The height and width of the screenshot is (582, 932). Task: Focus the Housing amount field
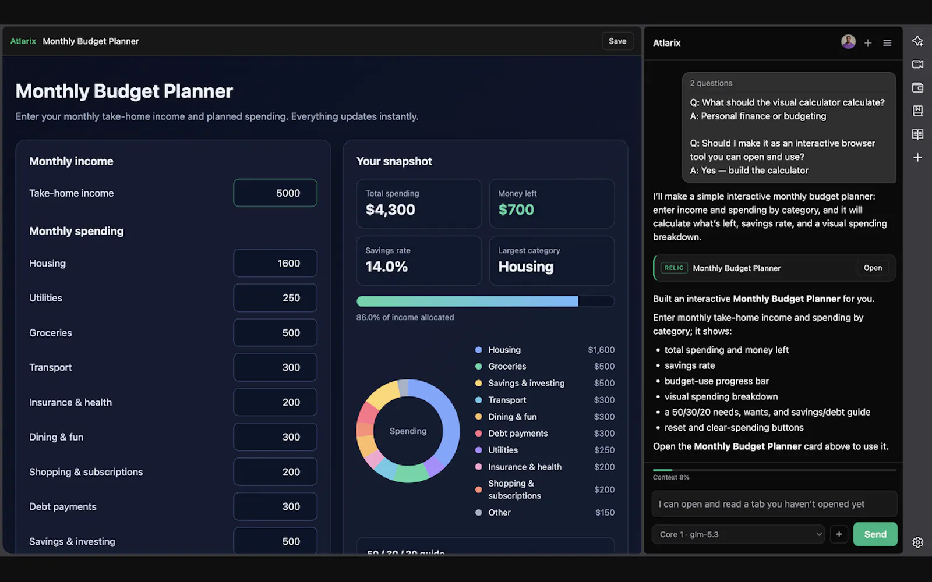pos(275,263)
